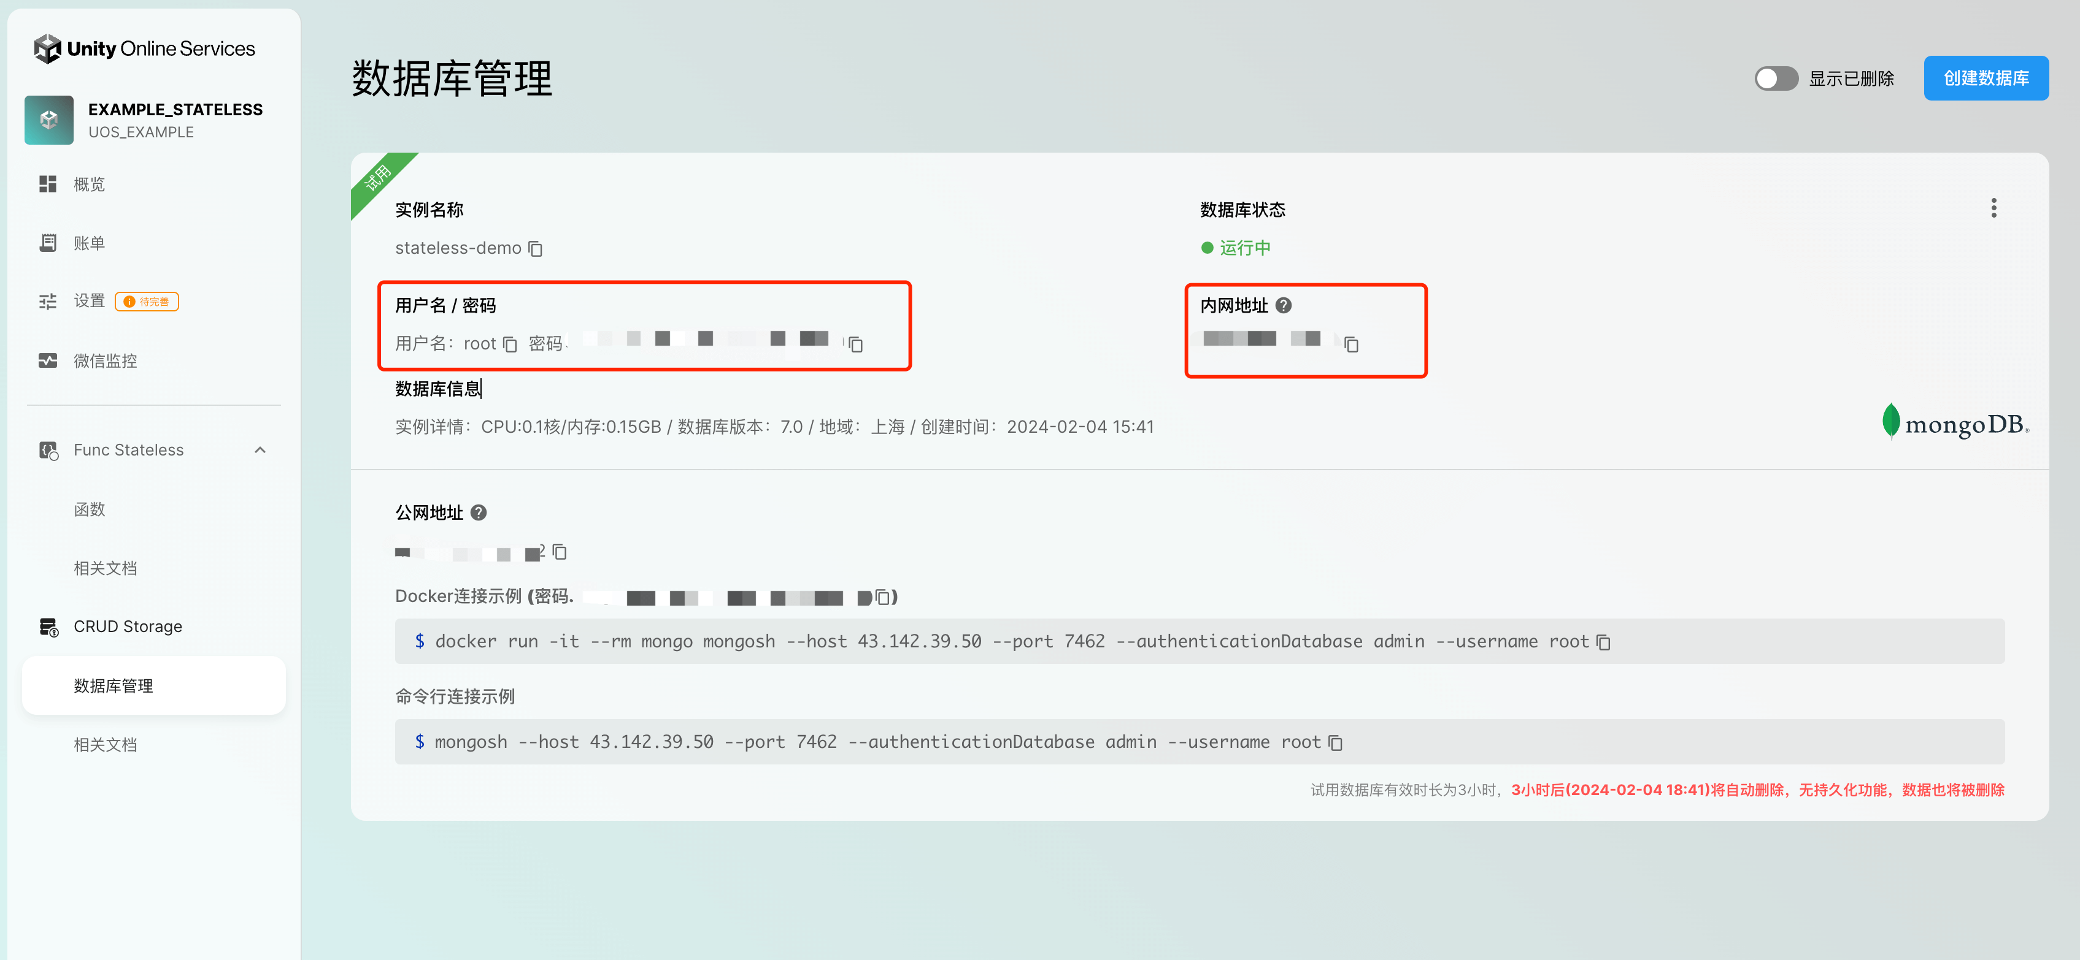This screenshot has width=2080, height=960.
Task: Copy the public network address
Action: [560, 552]
